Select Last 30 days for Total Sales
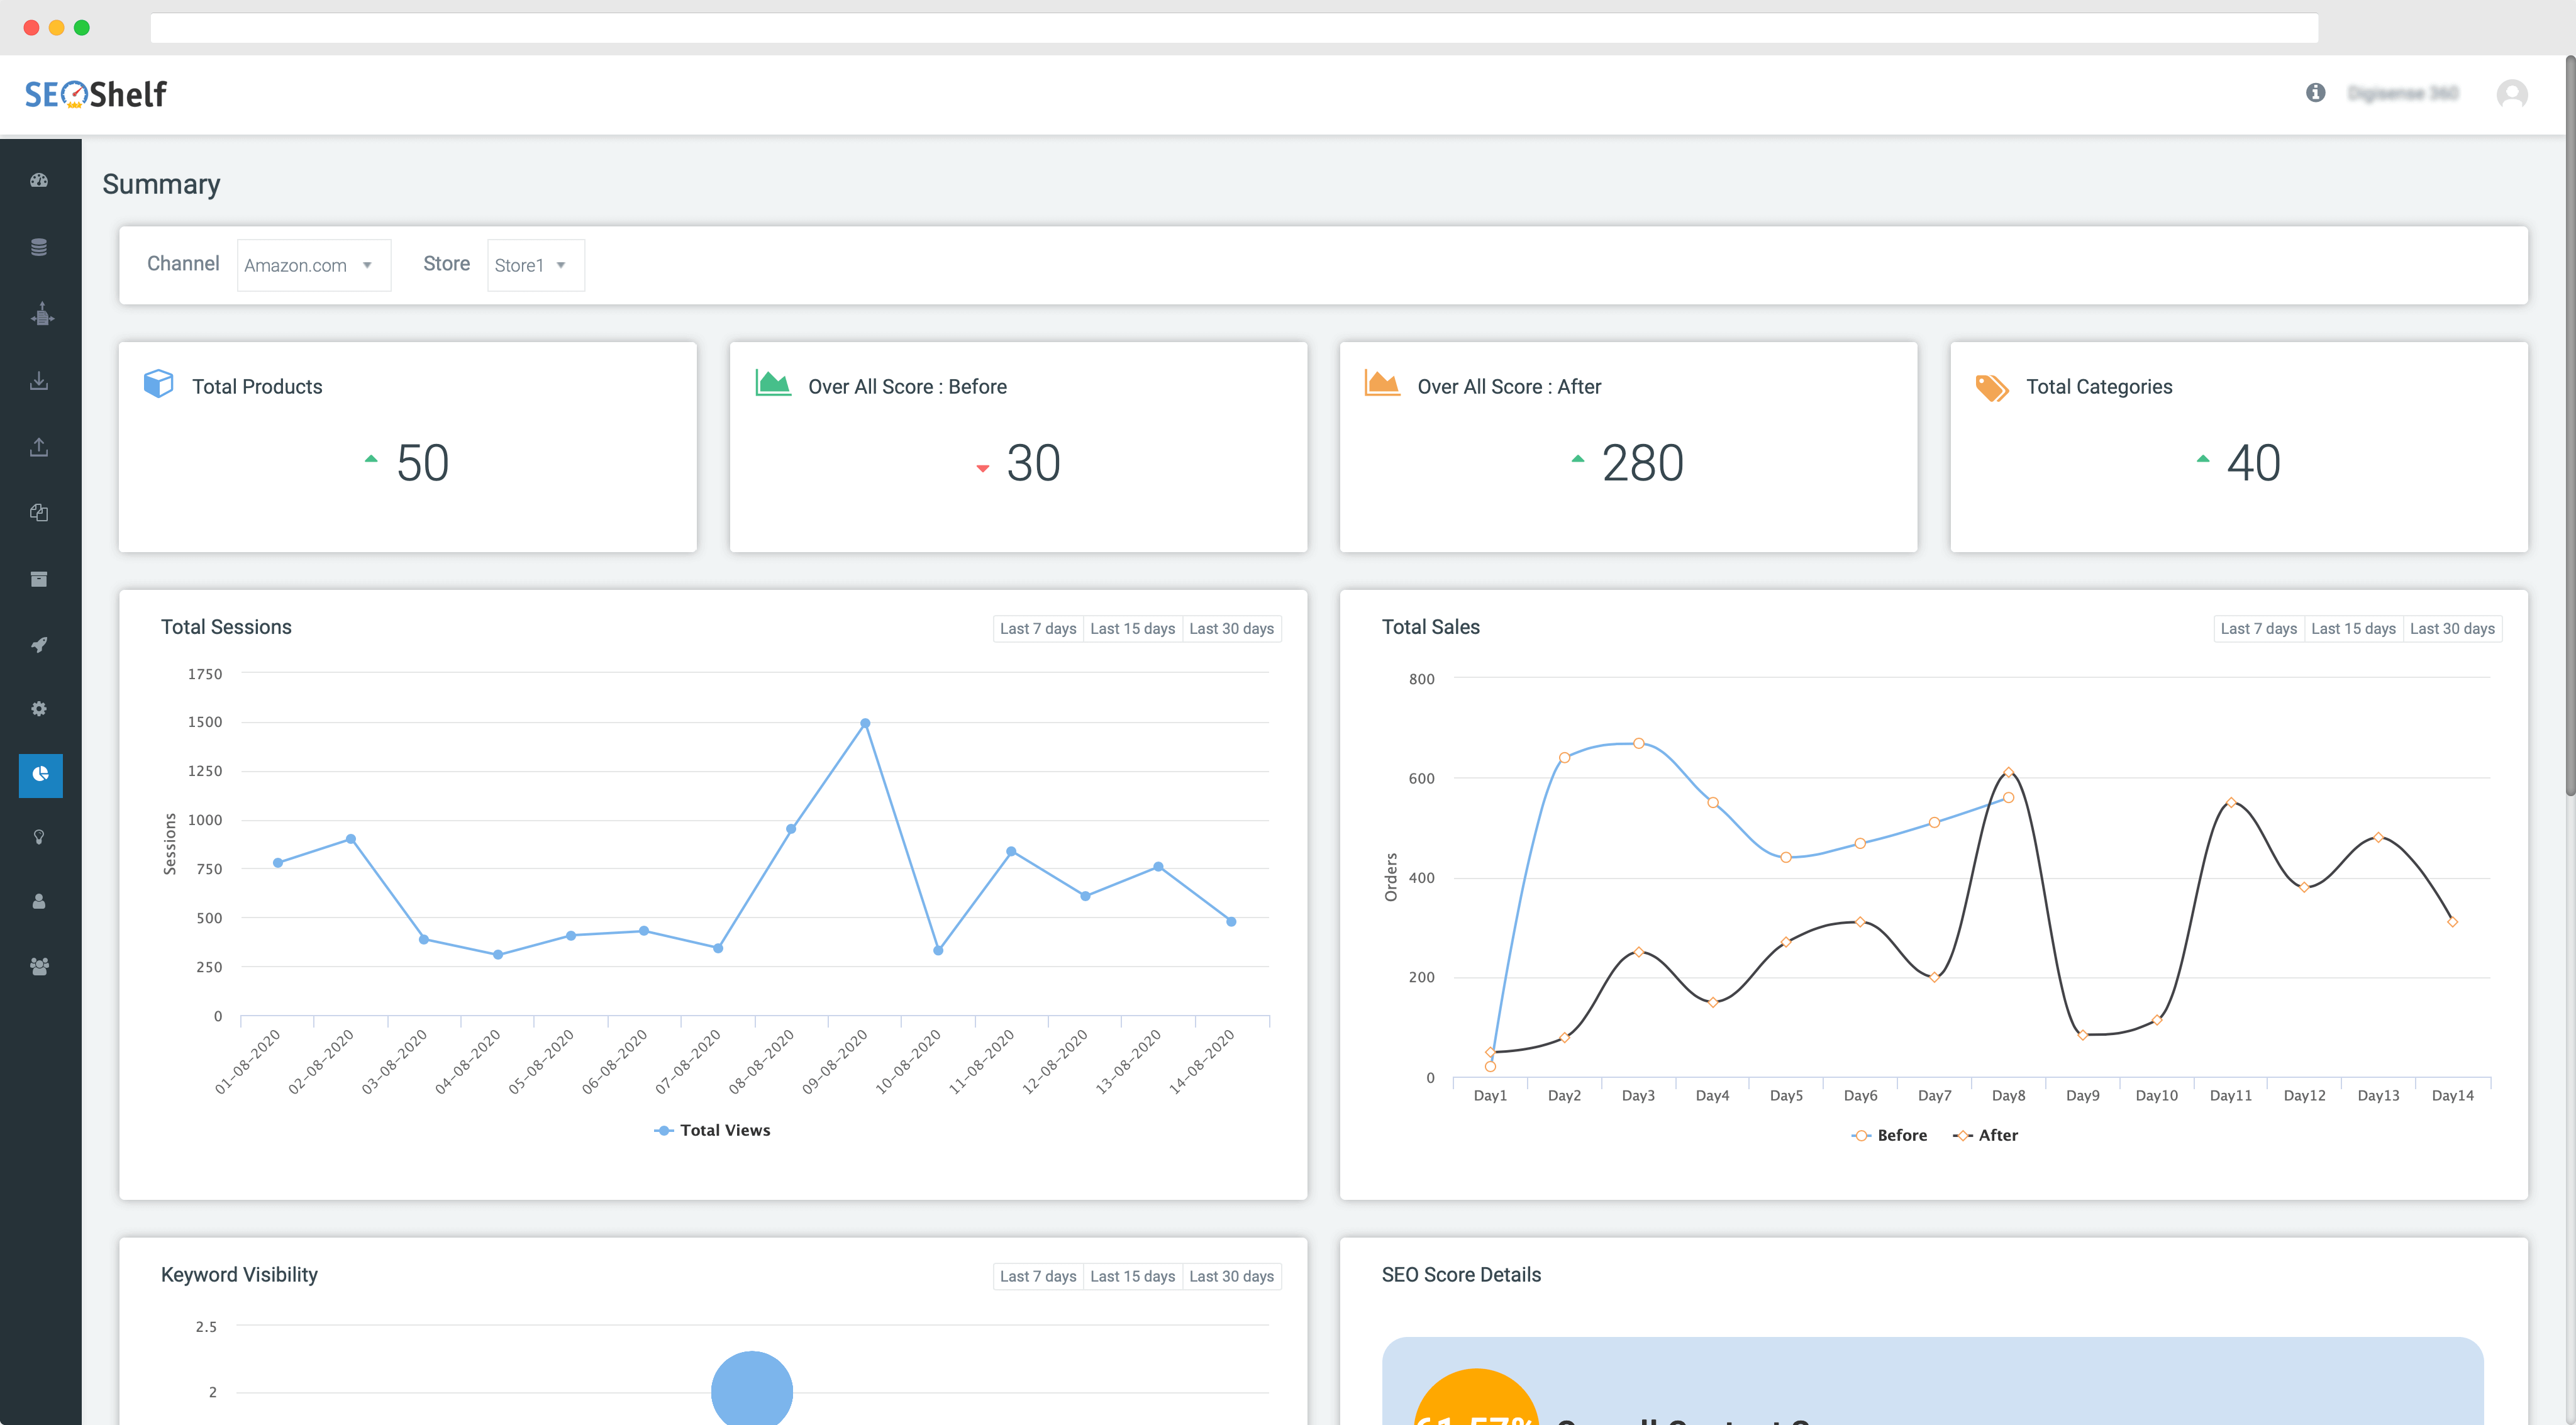This screenshot has width=2576, height=1425. [x=2452, y=628]
